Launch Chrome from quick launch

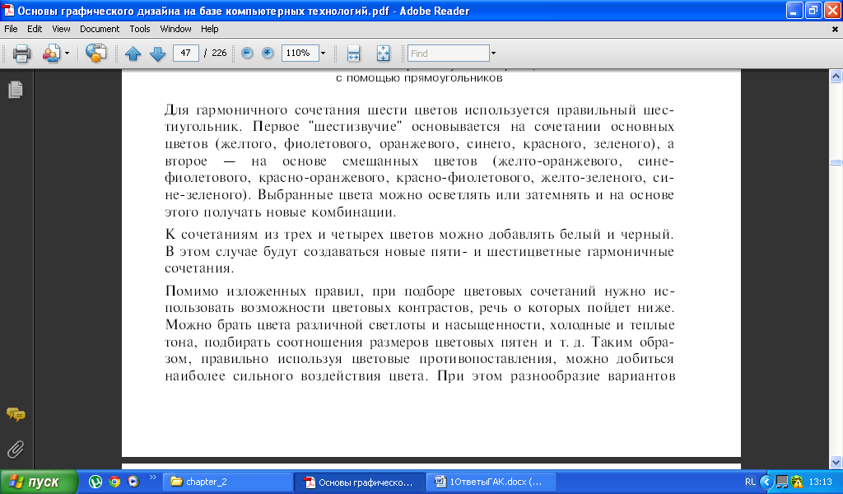(114, 482)
